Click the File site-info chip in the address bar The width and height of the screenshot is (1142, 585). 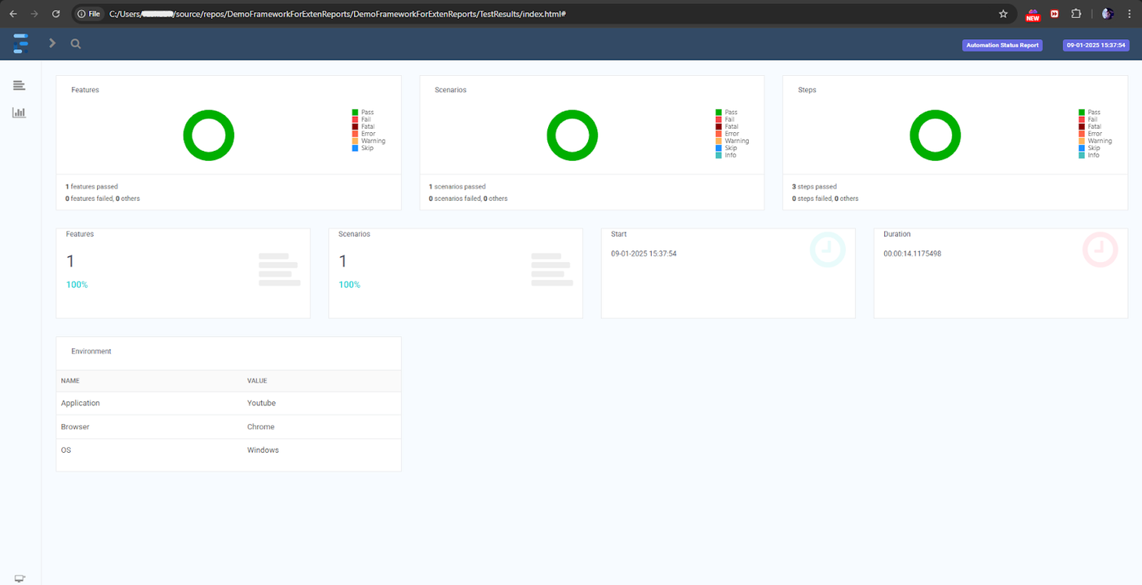pyautogui.click(x=89, y=14)
